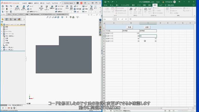This screenshot has width=199, height=112.
Task: Select the Swept Boss/Base tool
Action: click(x=30, y=6)
